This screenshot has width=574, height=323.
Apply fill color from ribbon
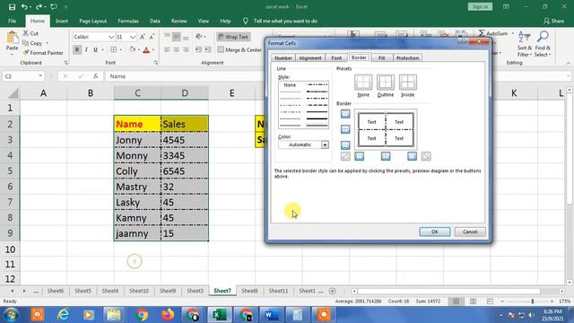tap(132, 49)
